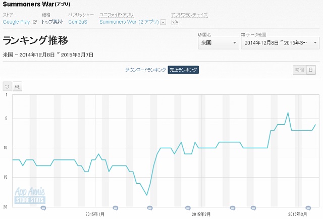Viewport: 323px width, 219px height.
Task: Open the date range dropdown
Action: pyautogui.click(x=280, y=43)
